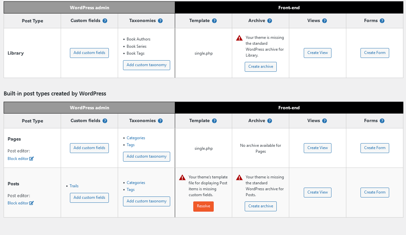Click warning icon in Posts template cell
Viewport: 406px width, 235px height.
click(x=182, y=178)
